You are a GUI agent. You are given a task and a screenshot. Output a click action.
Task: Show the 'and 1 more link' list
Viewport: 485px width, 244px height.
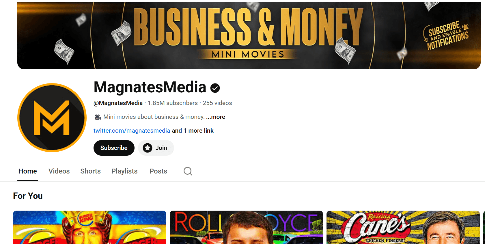tap(193, 131)
